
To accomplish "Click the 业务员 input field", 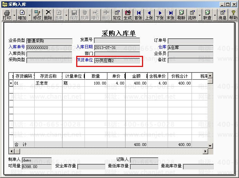I will point(191,54).
